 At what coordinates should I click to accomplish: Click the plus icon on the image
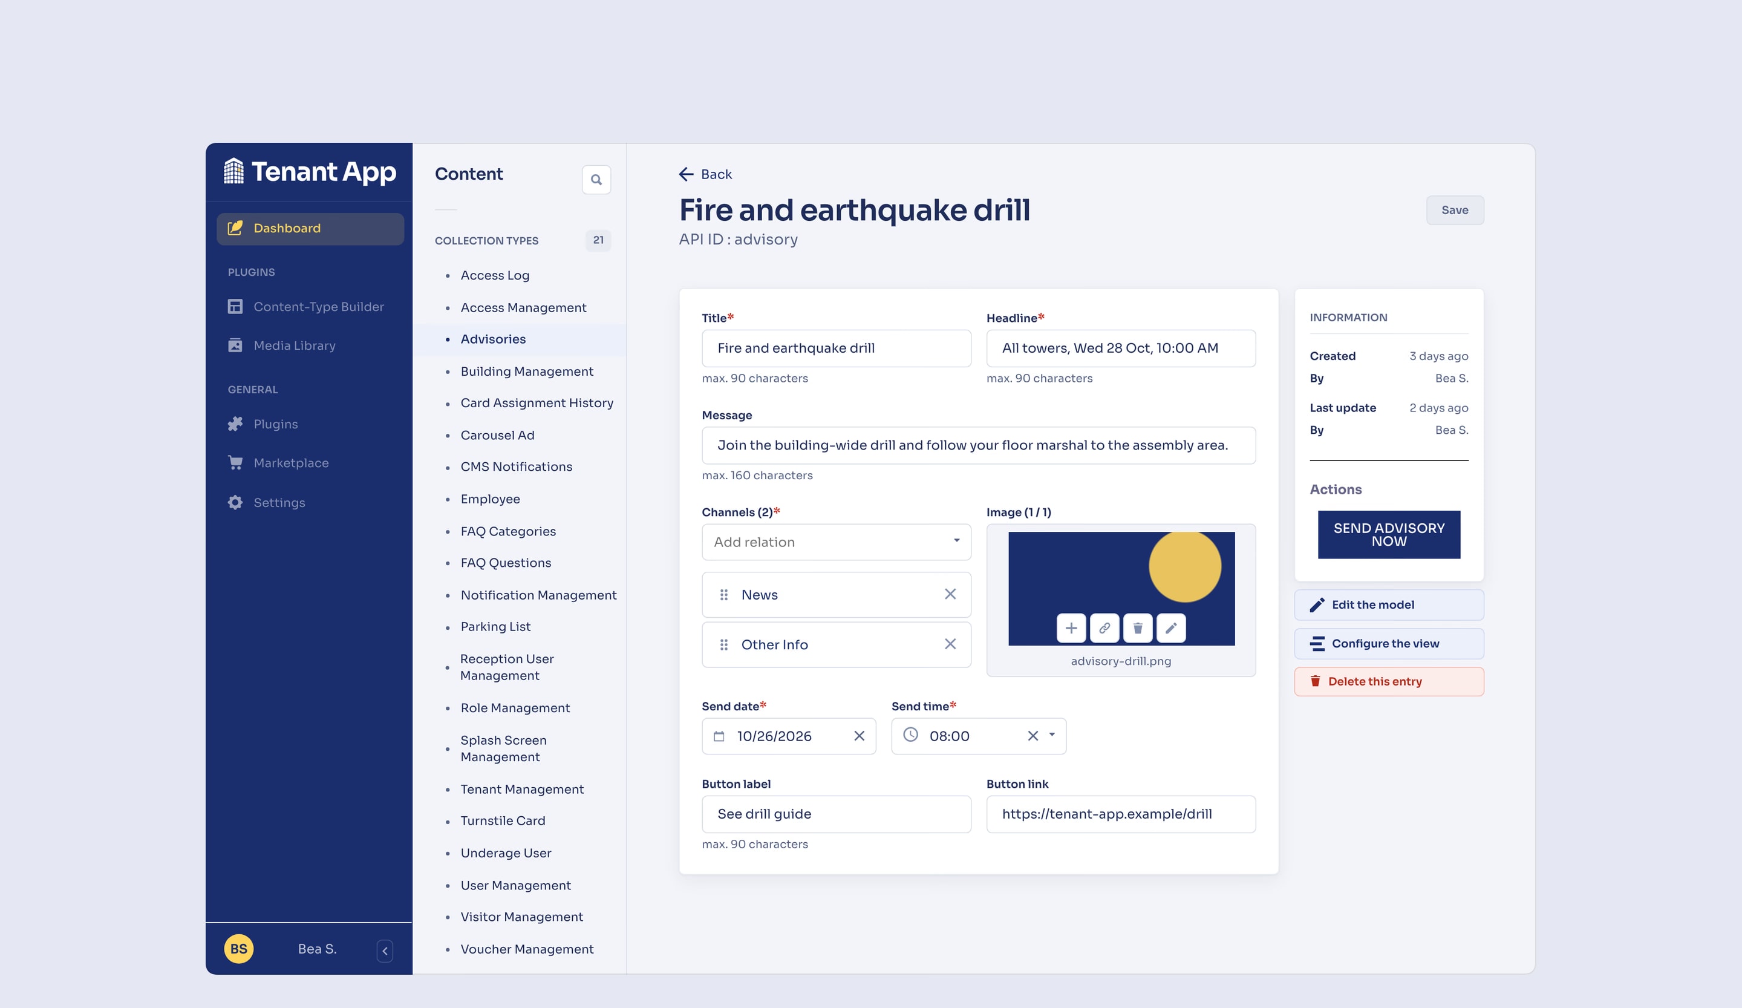point(1071,628)
